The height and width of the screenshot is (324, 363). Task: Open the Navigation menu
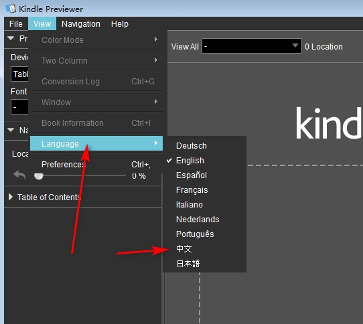[81, 24]
